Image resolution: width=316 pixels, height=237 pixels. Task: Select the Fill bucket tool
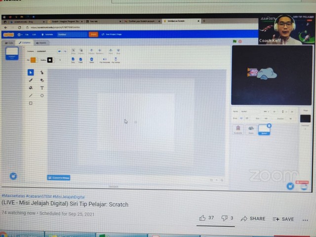pos(31,88)
